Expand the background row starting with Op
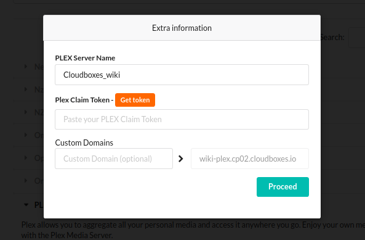Screen dimensions: 365x240 [26, 158]
